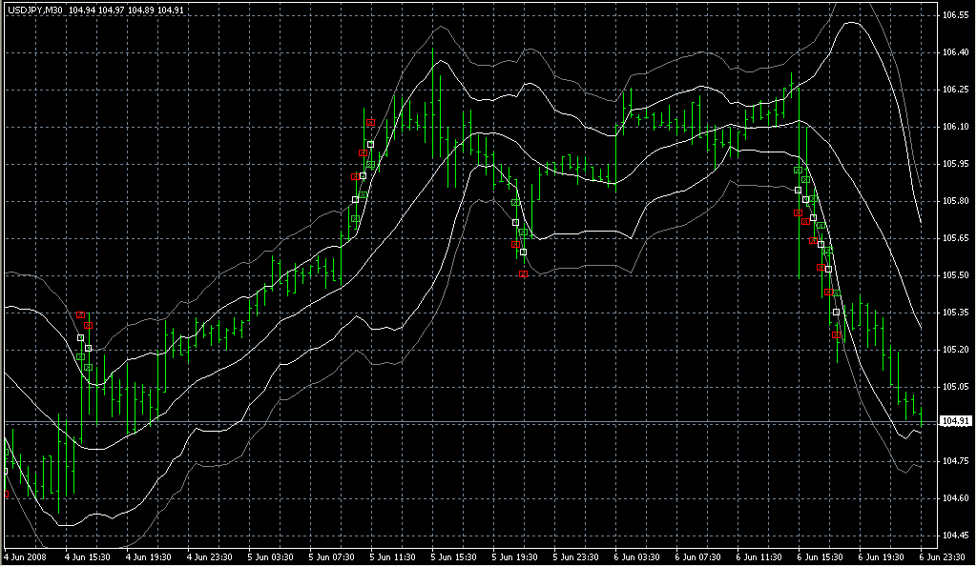Click the current price label 104.91
This screenshot has height=566, width=977.
point(955,421)
